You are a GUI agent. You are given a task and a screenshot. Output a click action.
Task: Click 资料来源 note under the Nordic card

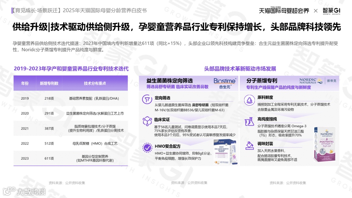288,183
